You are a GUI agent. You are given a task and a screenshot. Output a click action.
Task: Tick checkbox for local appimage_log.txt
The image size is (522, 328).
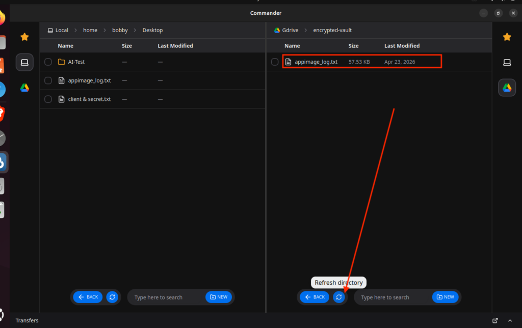(x=48, y=80)
